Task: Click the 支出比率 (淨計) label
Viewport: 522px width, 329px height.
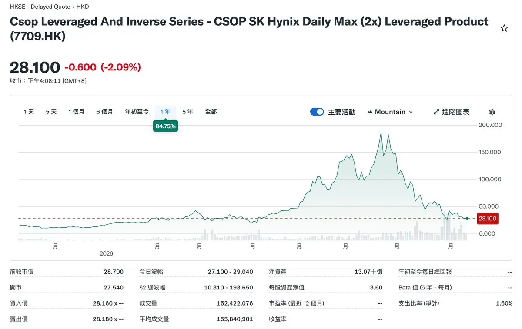Action: pyautogui.click(x=419, y=303)
